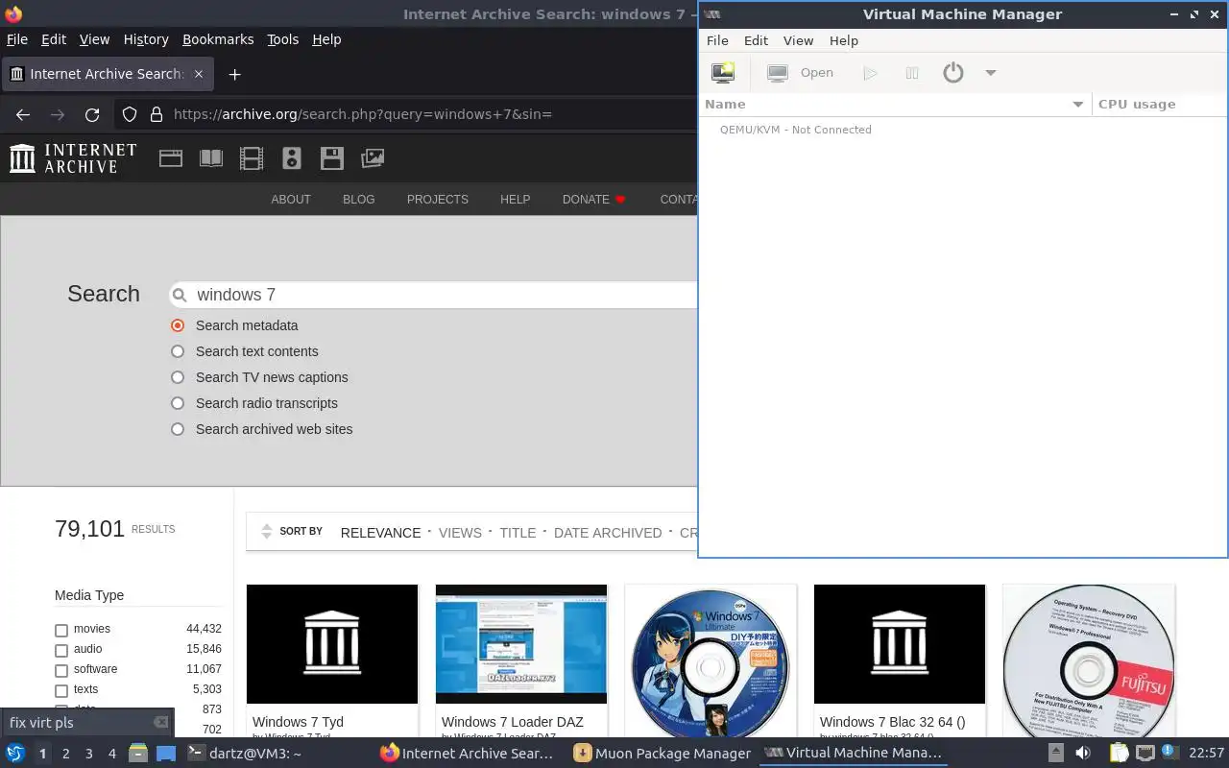Check the audio media type checkbox
The width and height of the screenshot is (1229, 768).
click(61, 651)
